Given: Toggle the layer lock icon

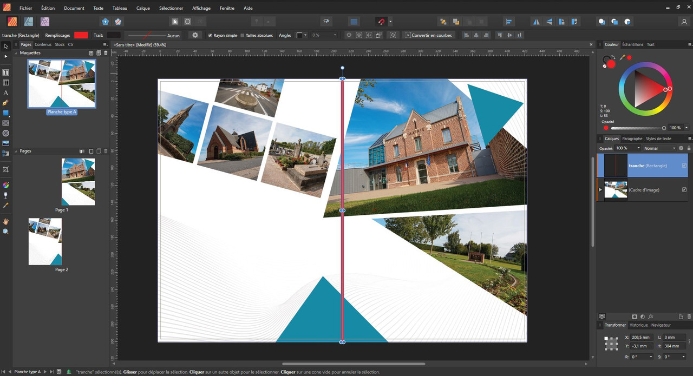Looking at the screenshot, I should pyautogui.click(x=689, y=148).
